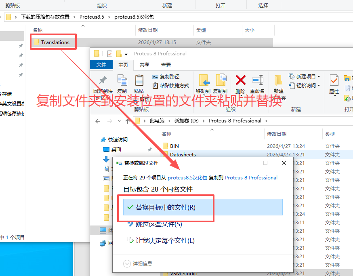Click the pin beside 桌面 in navigation pane
The width and height of the screenshot is (353, 276).
click(150, 150)
